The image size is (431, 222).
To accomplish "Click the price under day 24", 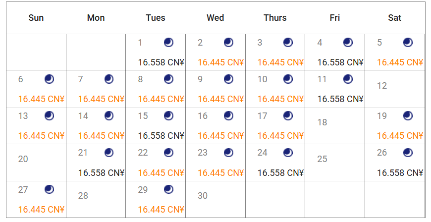I will (280, 172).
